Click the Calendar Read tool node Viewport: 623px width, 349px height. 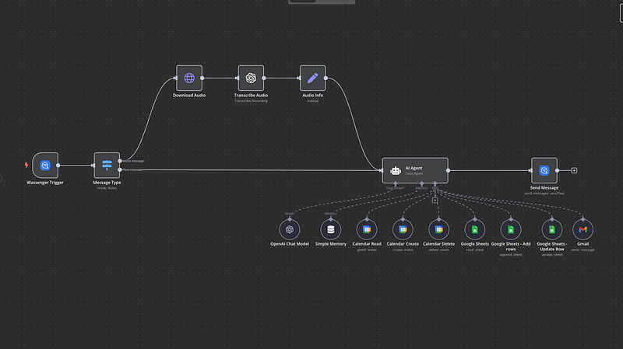367,229
